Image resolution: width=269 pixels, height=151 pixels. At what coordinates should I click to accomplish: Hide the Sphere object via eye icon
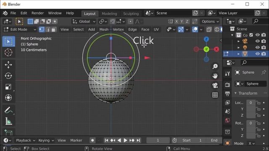[x=257, y=54]
